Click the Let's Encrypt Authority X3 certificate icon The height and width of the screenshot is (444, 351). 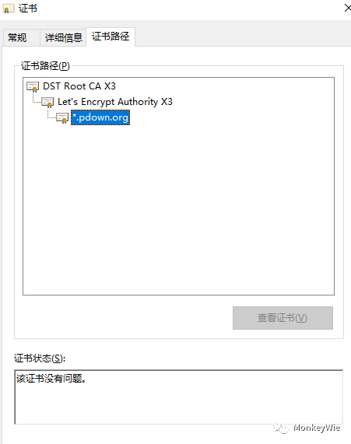pos(47,102)
